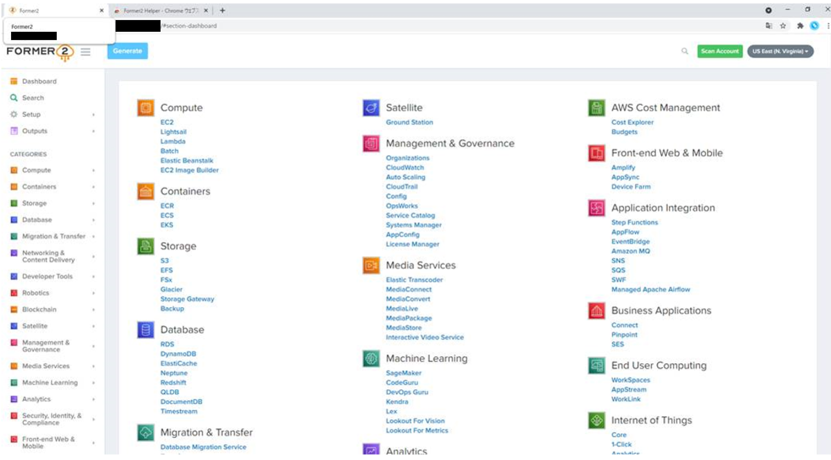Click the Outputs icon in sidebar
Image resolution: width=831 pixels, height=460 pixels.
[x=14, y=131]
